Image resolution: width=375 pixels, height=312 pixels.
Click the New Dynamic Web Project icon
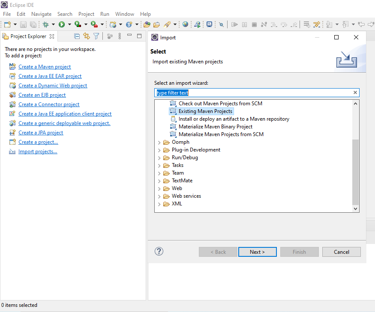[x=113, y=24]
